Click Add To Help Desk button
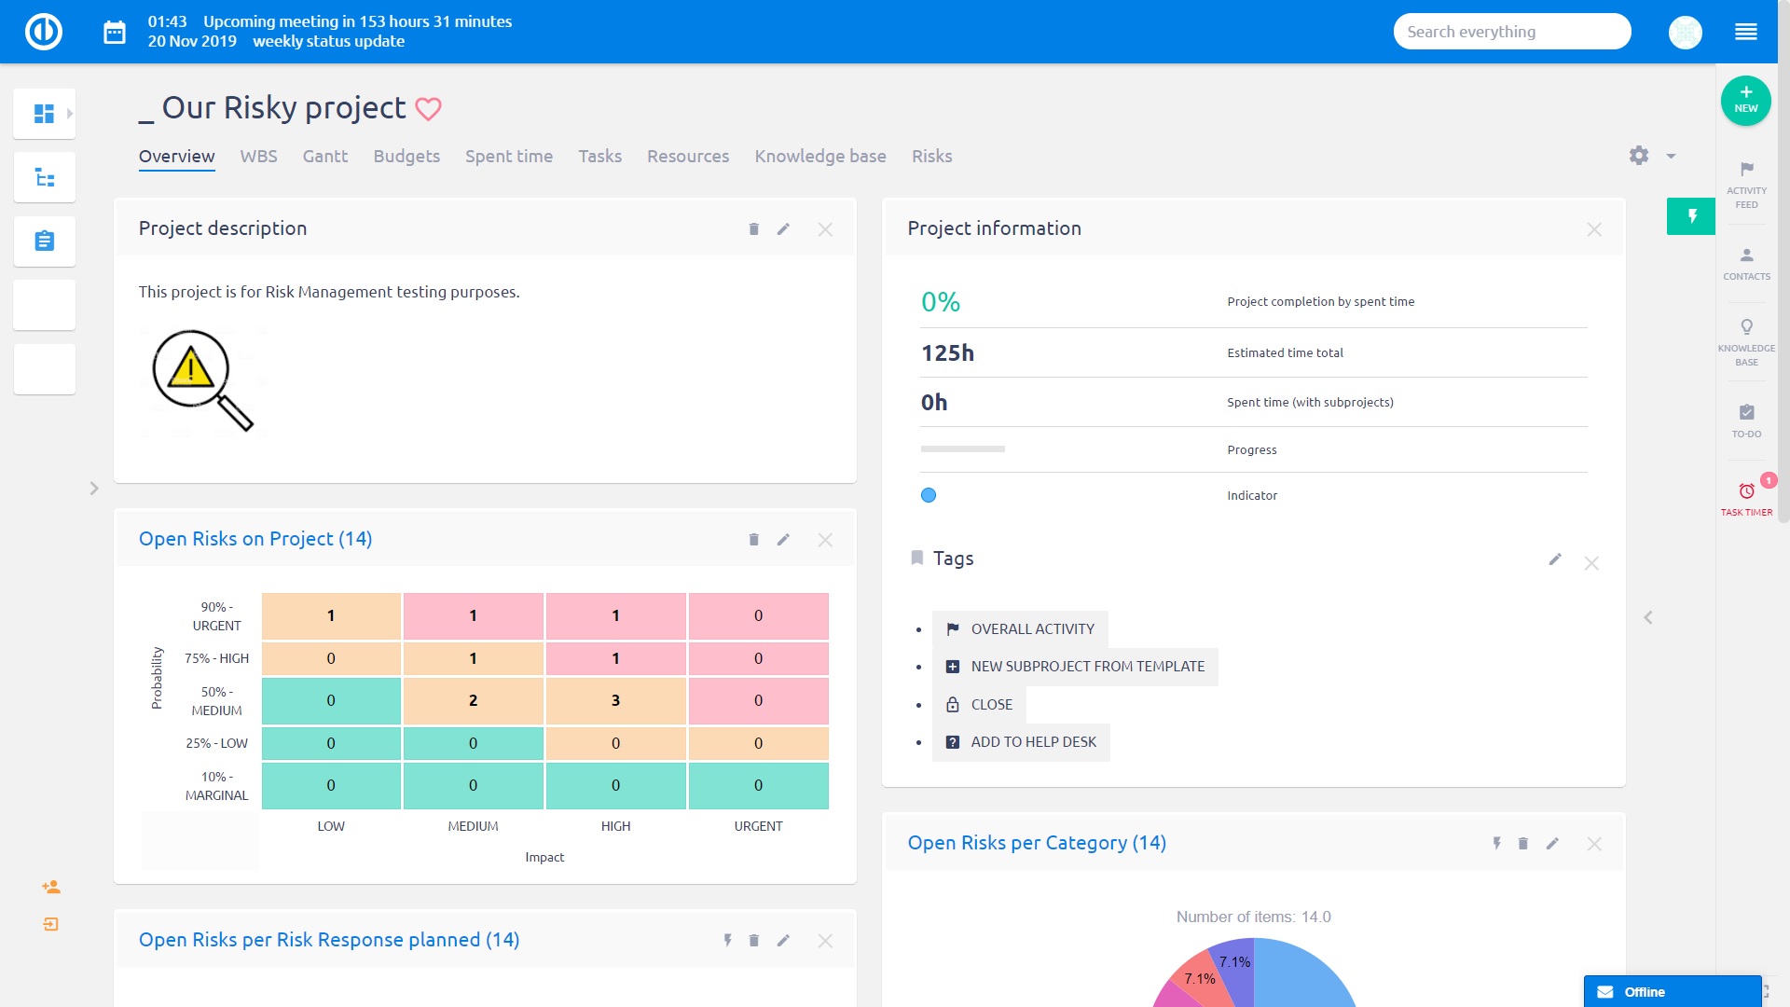The width and height of the screenshot is (1790, 1007). 1021,742
